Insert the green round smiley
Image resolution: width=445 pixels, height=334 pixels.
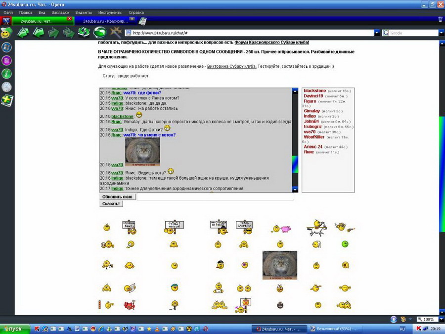pos(345,244)
